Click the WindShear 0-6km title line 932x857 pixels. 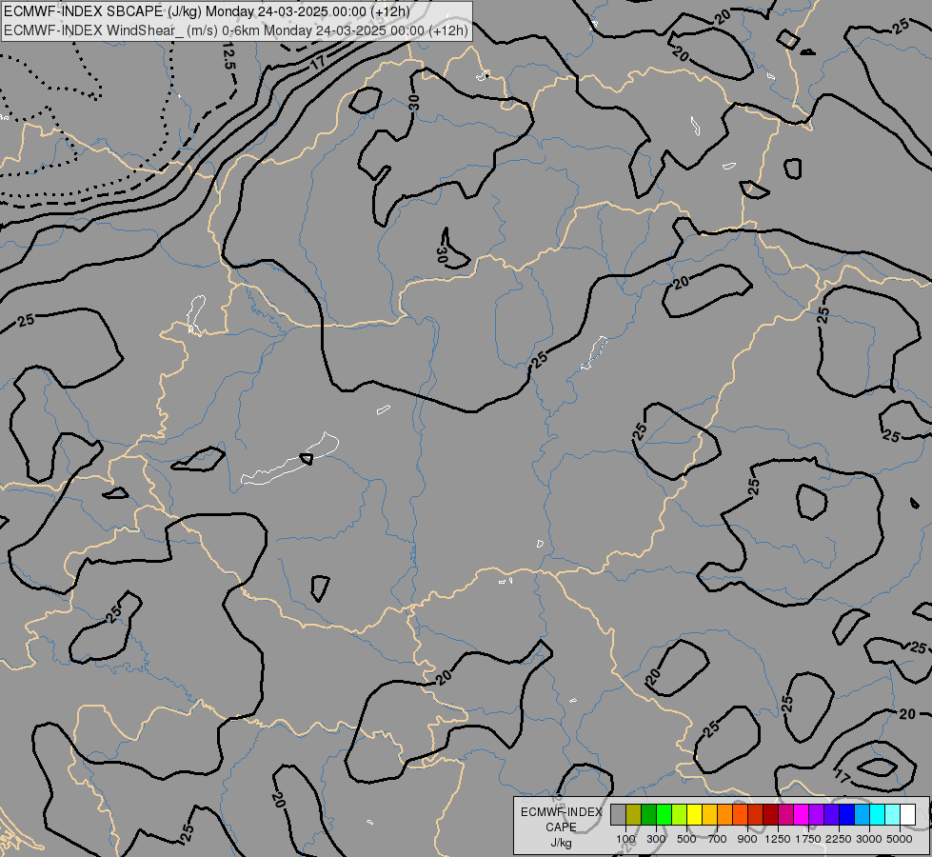(x=236, y=30)
